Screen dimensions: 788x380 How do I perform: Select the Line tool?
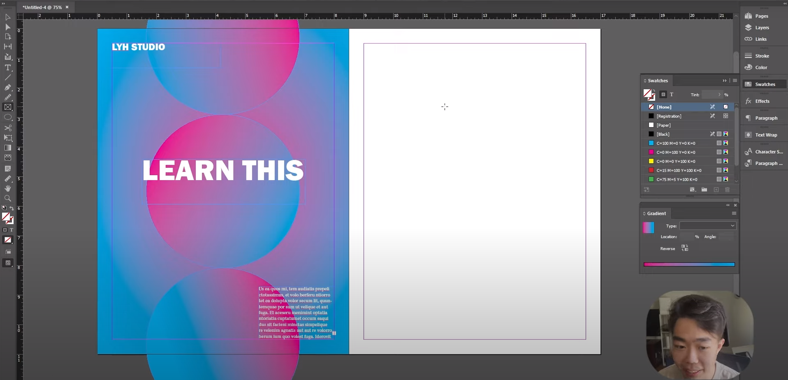pyautogui.click(x=8, y=77)
